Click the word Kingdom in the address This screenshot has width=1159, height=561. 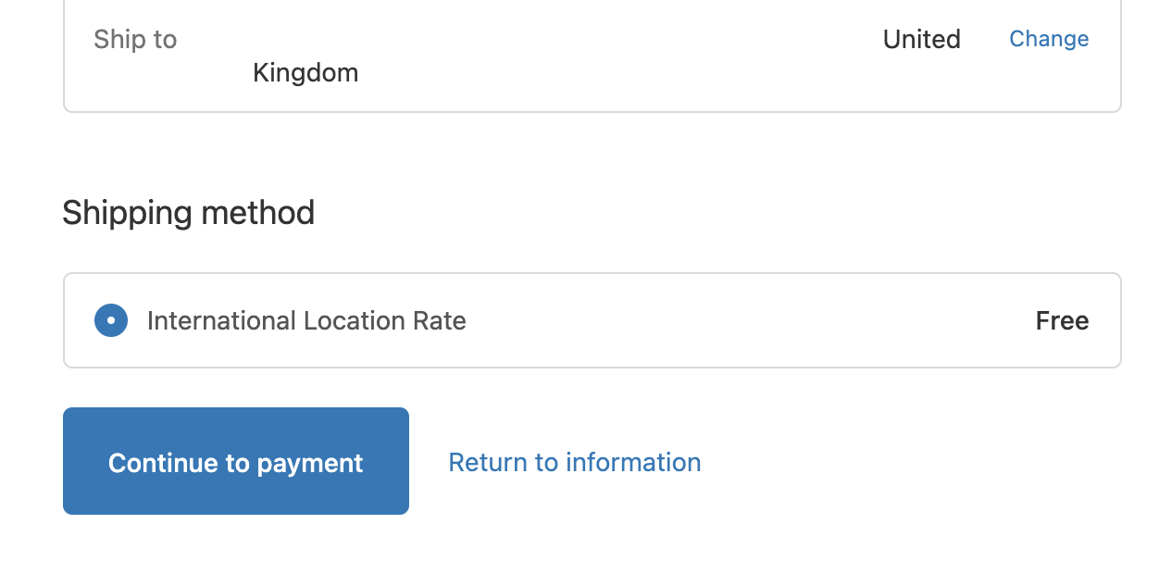pos(305,73)
